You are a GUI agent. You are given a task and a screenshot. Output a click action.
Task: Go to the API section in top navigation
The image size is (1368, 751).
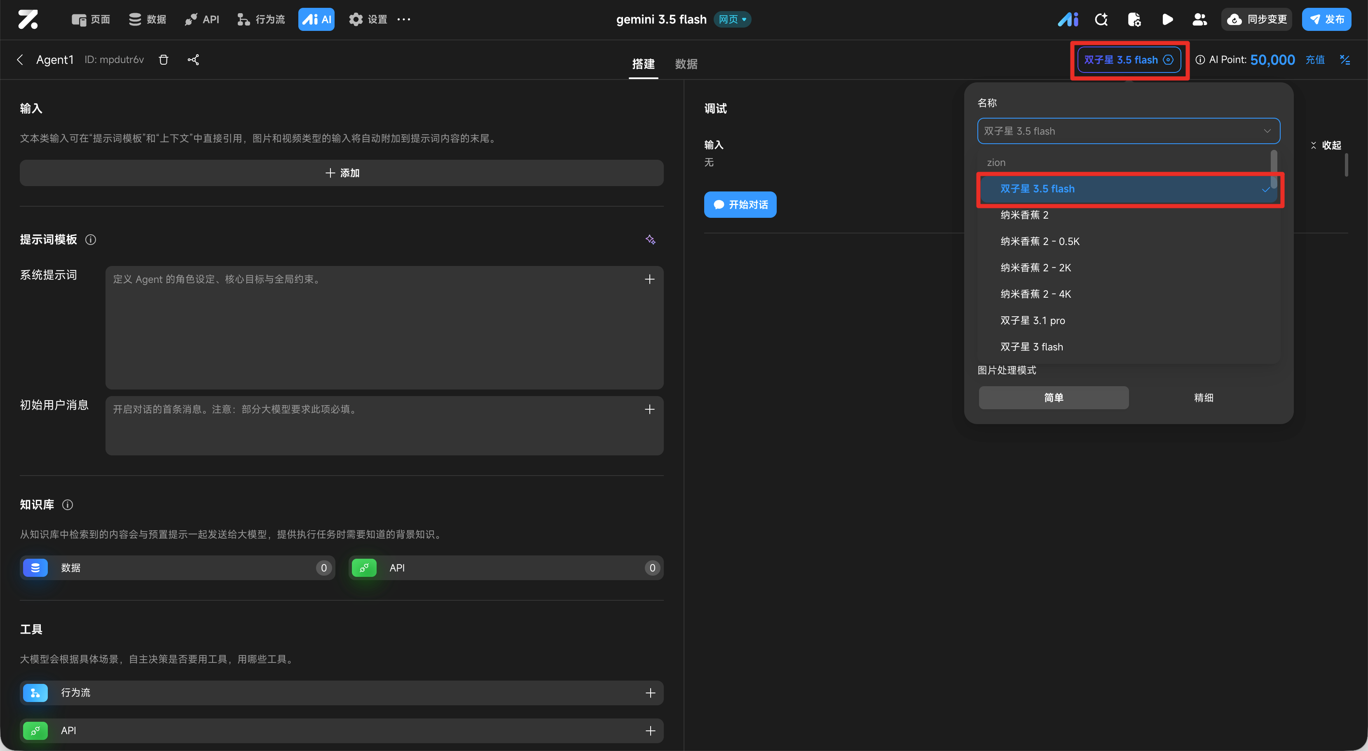coord(202,19)
